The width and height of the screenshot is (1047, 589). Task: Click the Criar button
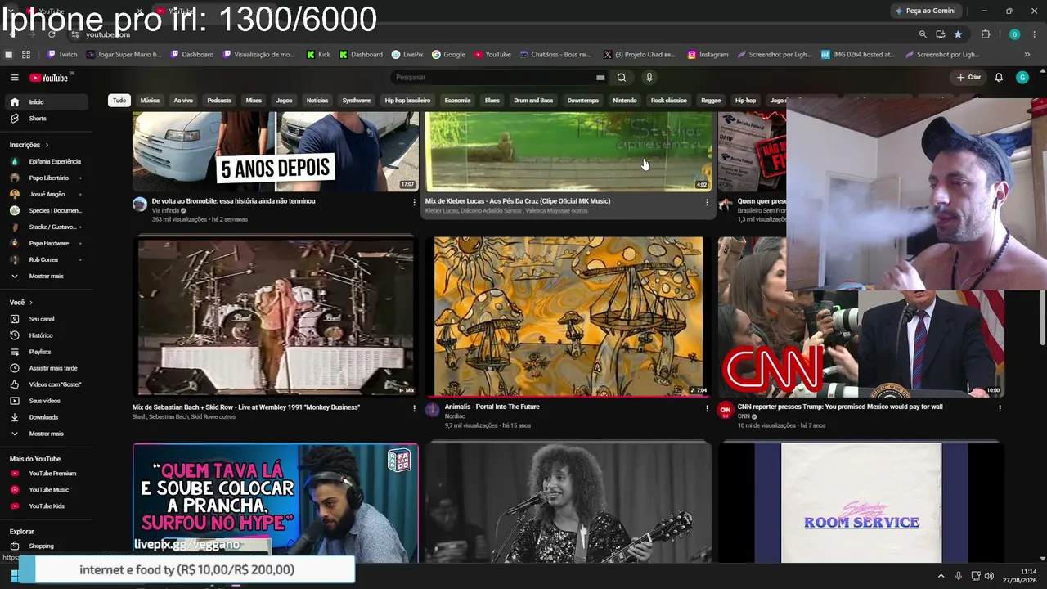coord(969,78)
